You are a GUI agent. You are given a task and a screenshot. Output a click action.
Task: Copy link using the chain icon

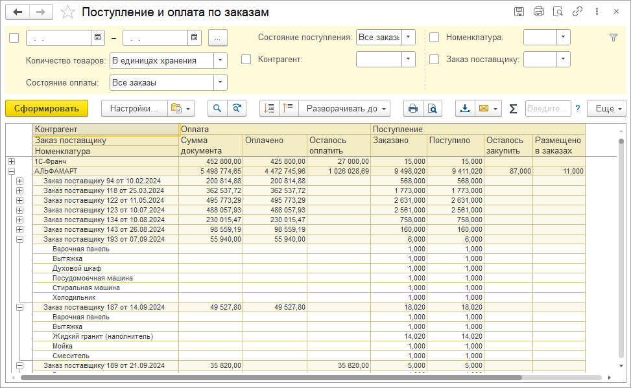click(577, 12)
